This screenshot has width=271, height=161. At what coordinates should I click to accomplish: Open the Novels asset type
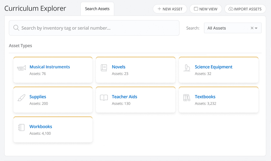pos(119,67)
